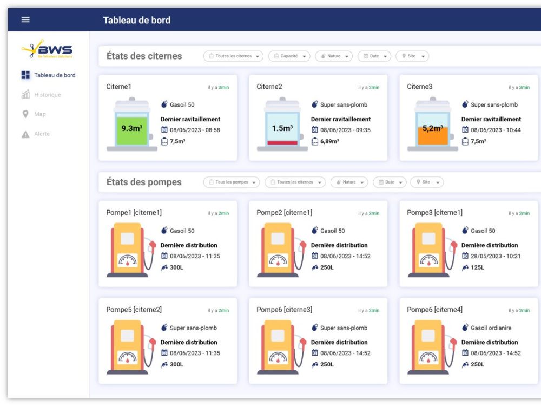Click the Pompe1 [citerne1] title

134,212
